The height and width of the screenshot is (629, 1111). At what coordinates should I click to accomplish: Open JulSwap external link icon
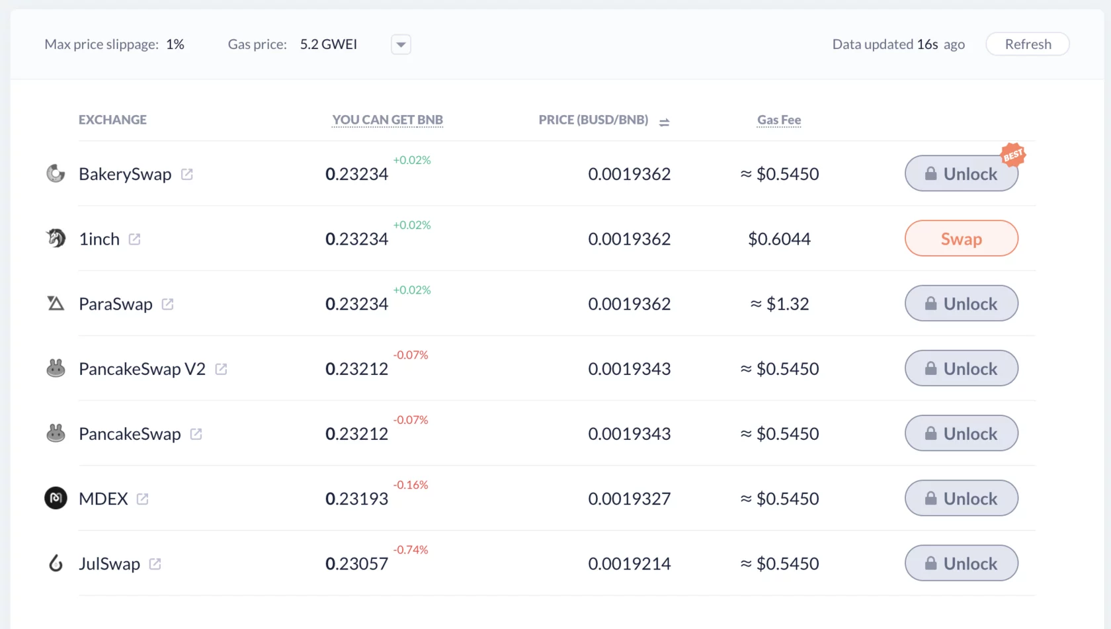(155, 564)
